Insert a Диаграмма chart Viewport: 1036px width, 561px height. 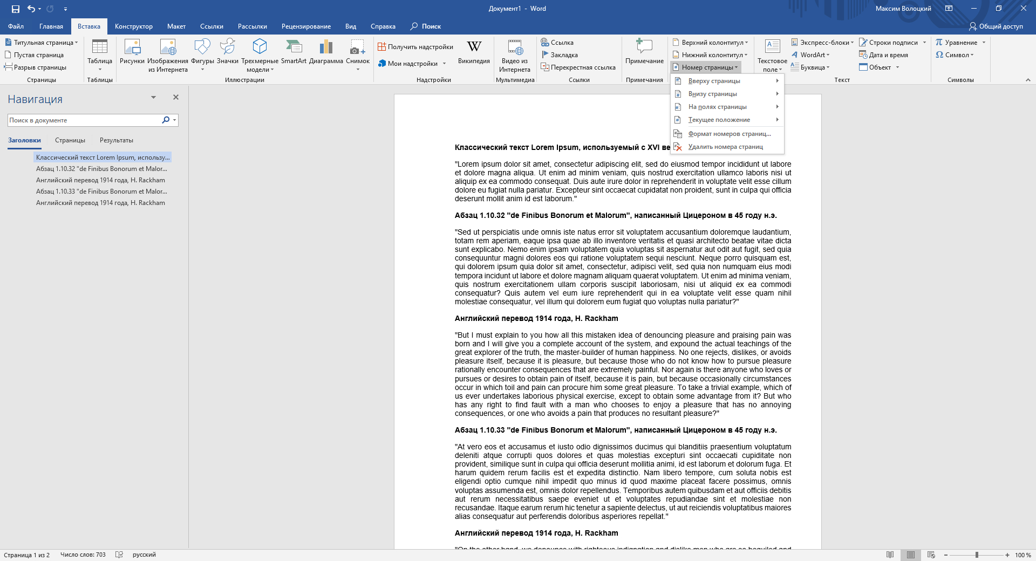[326, 52]
